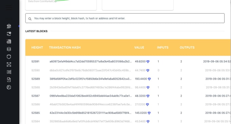Open block height 52591

pos(35,61)
